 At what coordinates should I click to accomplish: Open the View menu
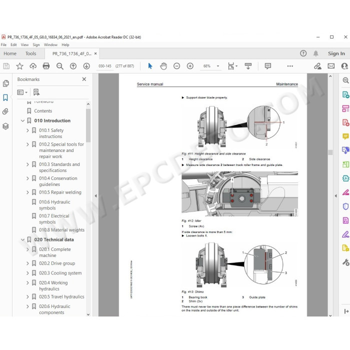point(24,44)
